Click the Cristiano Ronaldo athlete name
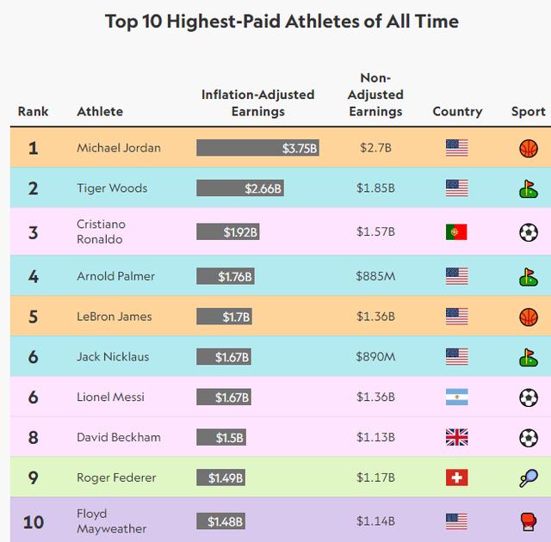The height and width of the screenshot is (542, 551). tap(101, 231)
